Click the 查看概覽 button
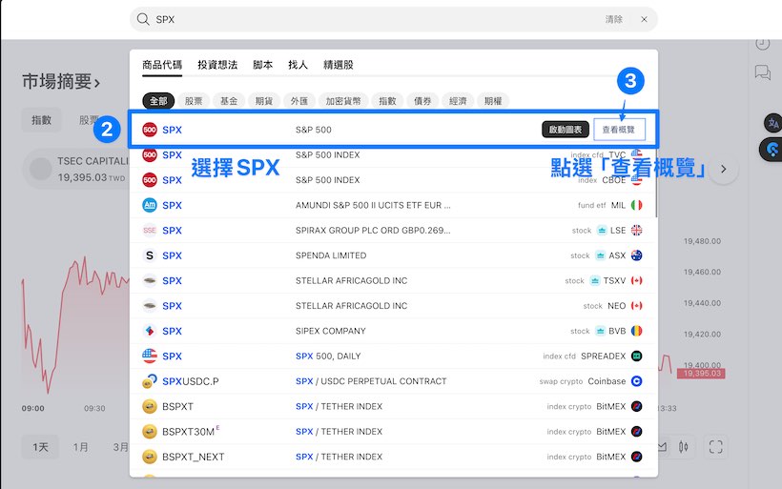 click(618, 130)
